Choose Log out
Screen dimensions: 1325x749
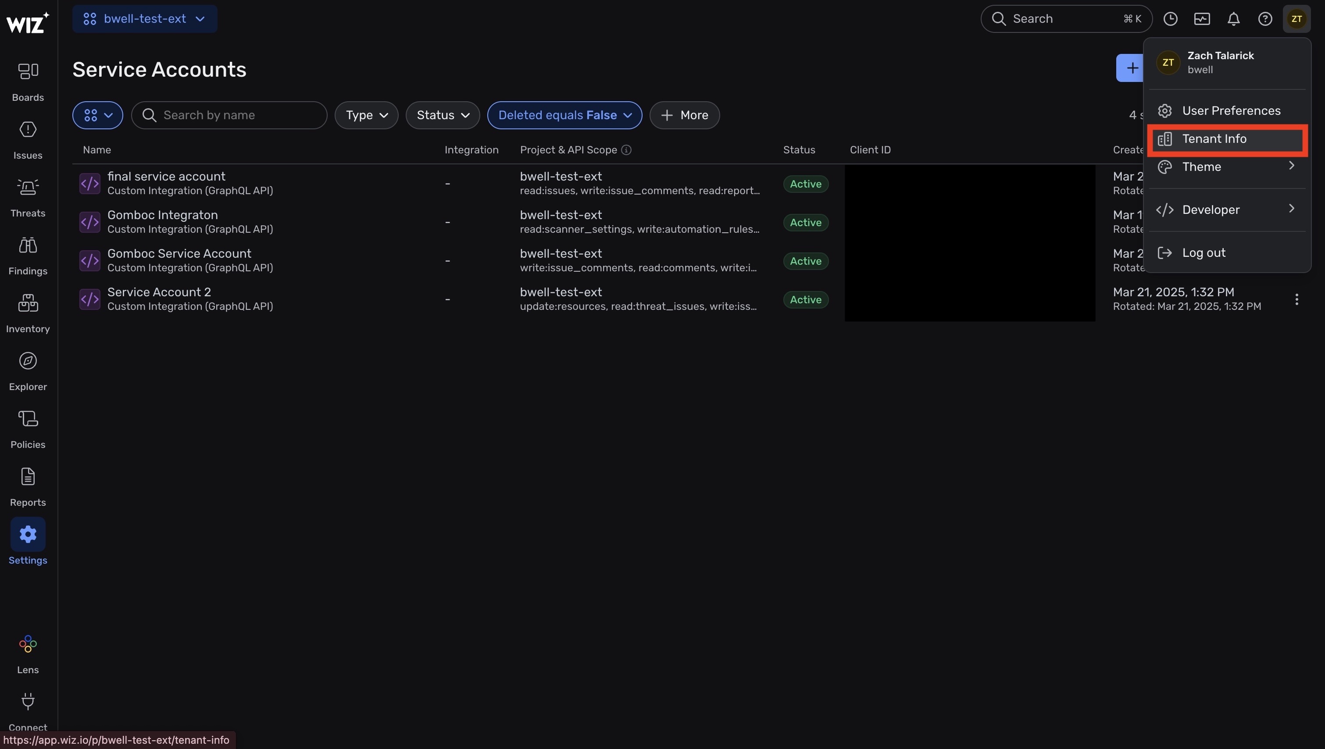(x=1227, y=252)
